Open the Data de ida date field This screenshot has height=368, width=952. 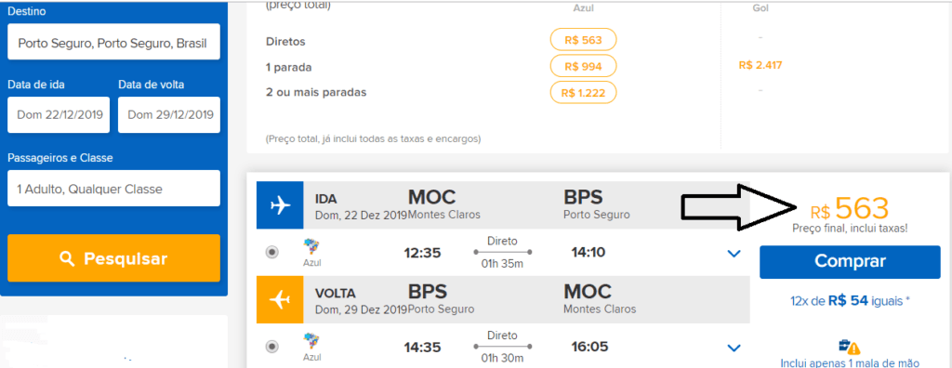coord(59,115)
